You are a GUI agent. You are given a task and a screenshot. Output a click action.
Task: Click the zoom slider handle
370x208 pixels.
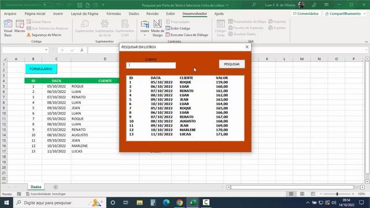(x=337, y=194)
